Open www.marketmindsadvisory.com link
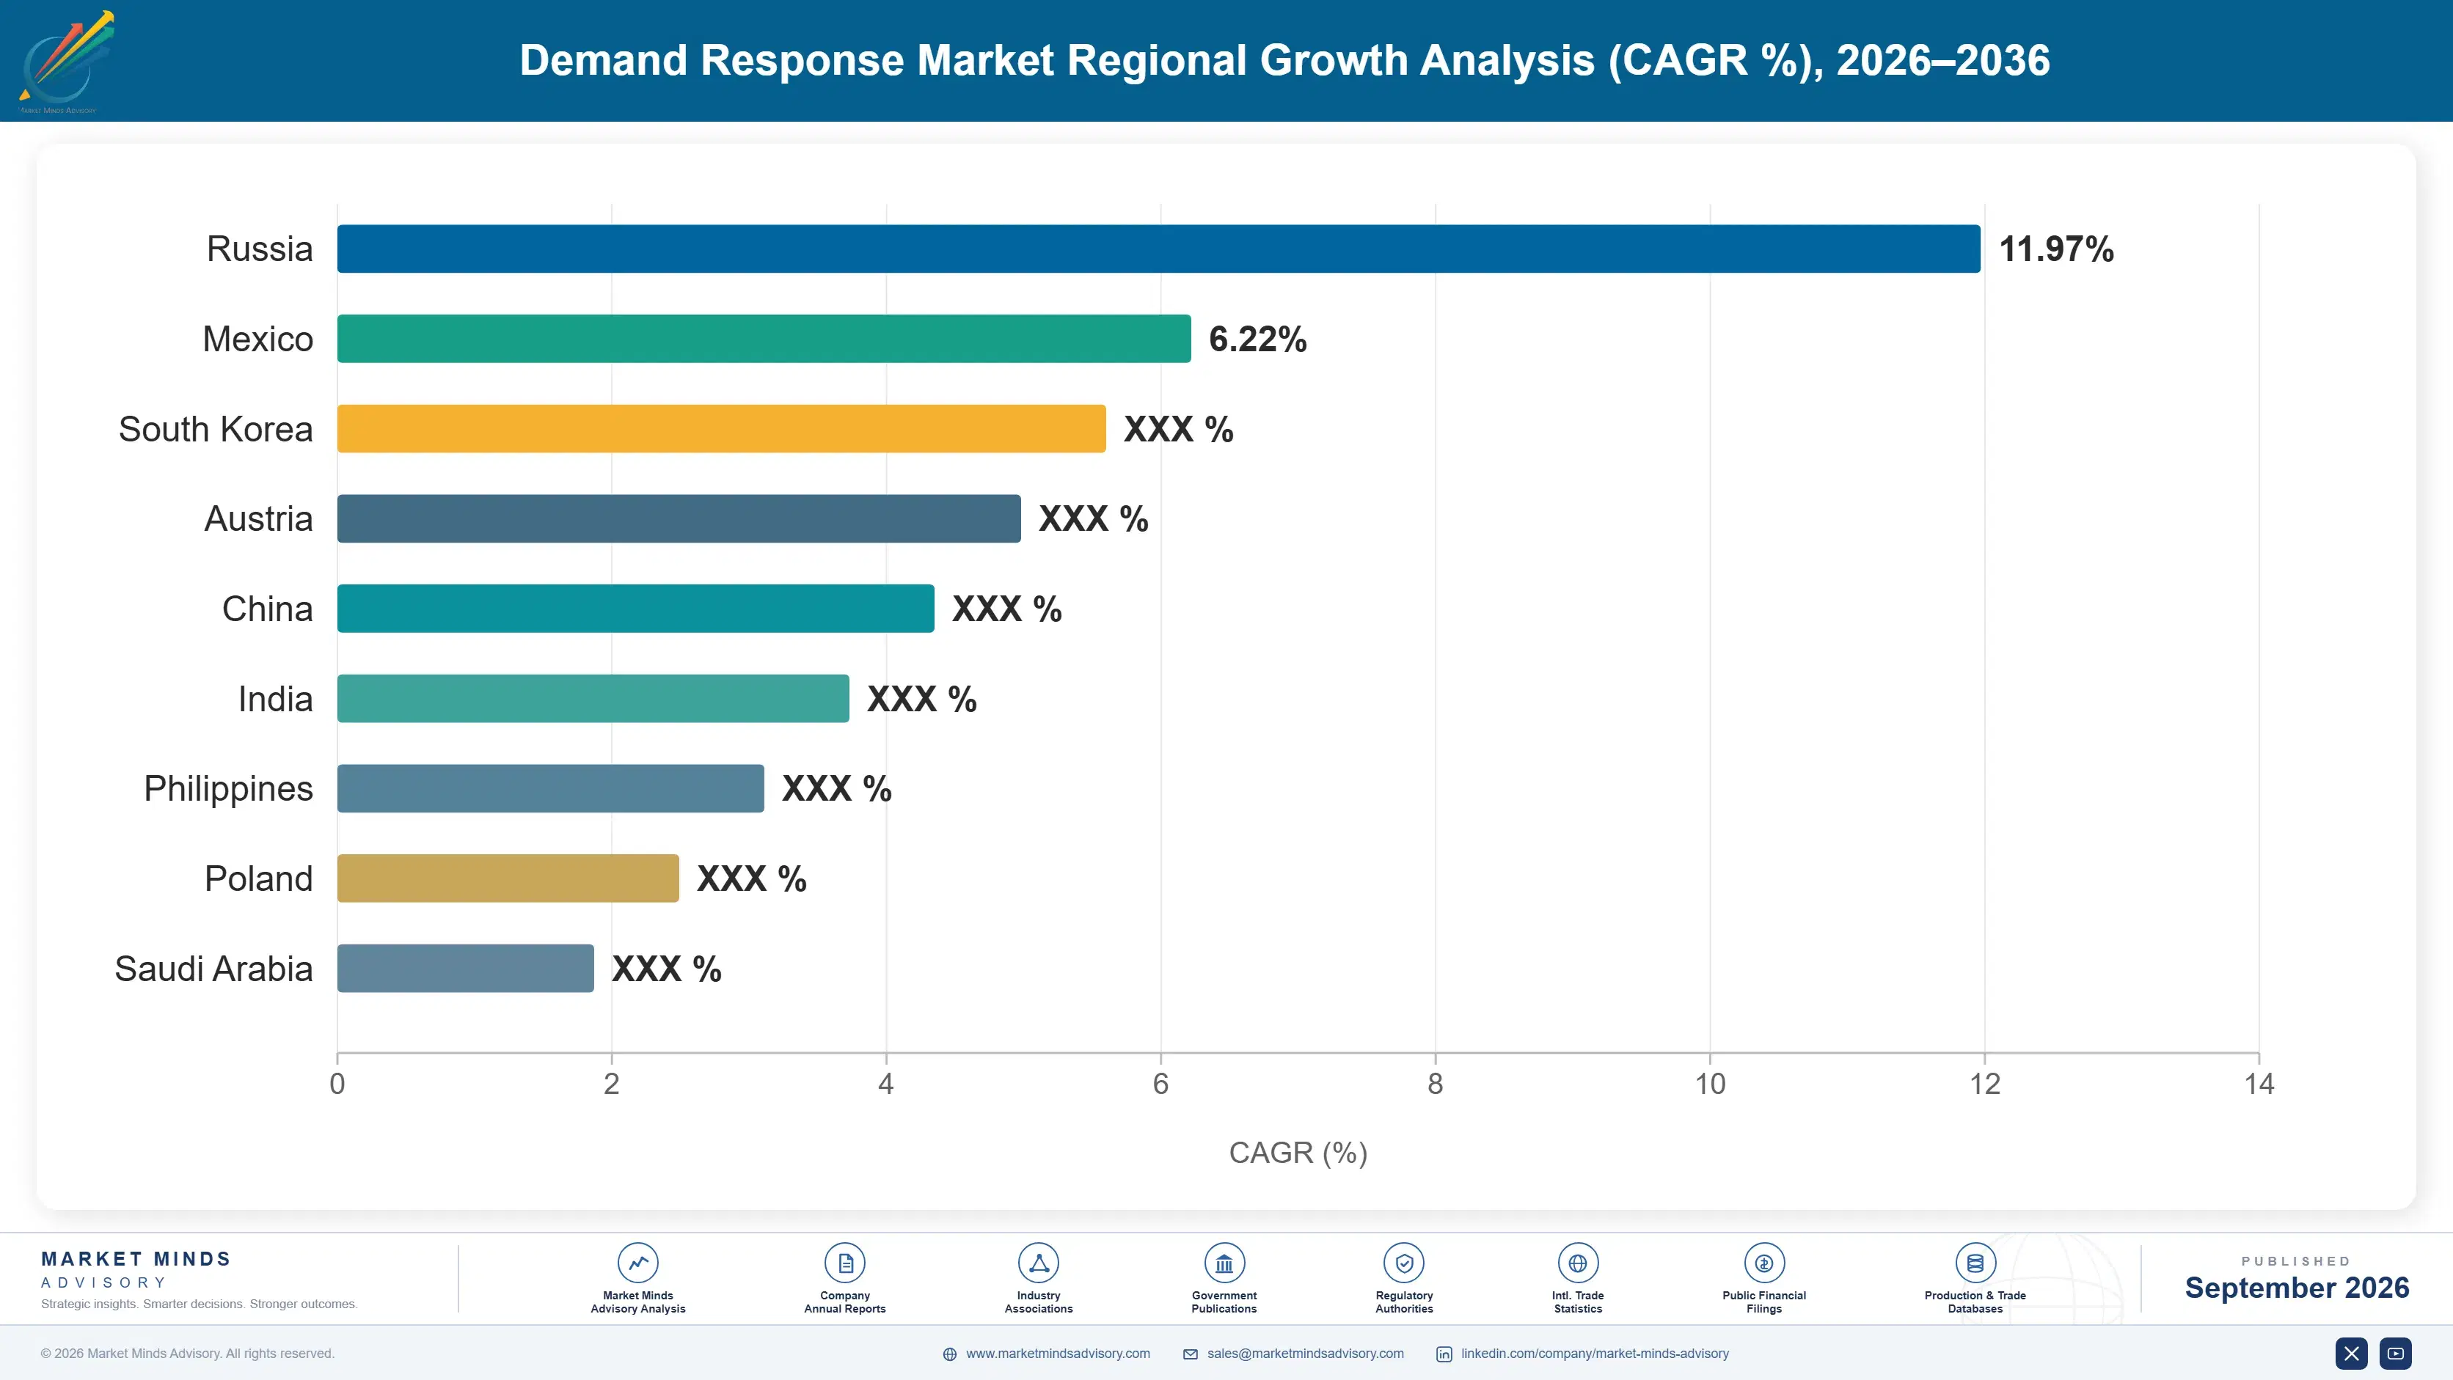 click(1058, 1354)
